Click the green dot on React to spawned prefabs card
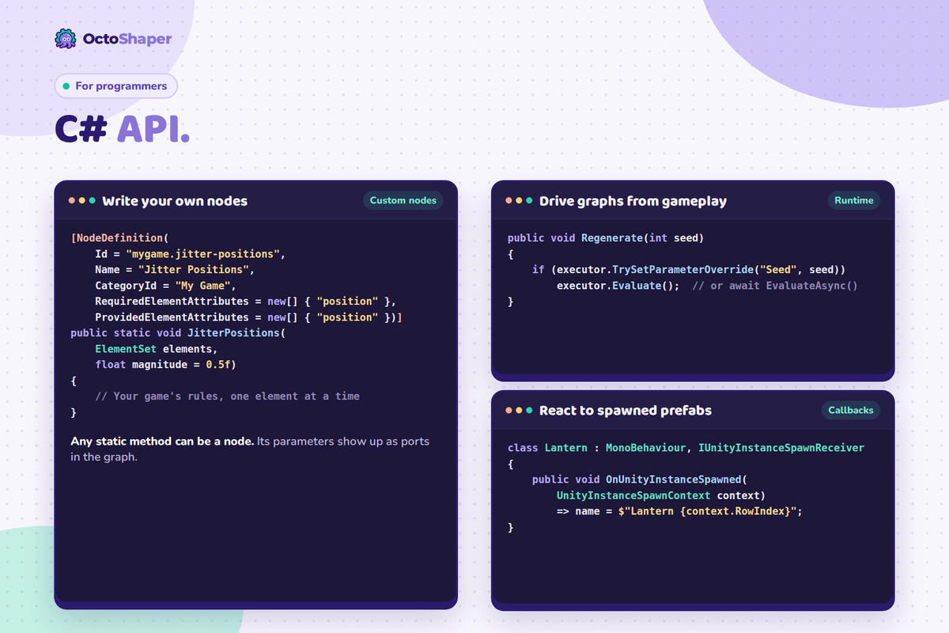Image resolution: width=949 pixels, height=633 pixels. coord(529,411)
